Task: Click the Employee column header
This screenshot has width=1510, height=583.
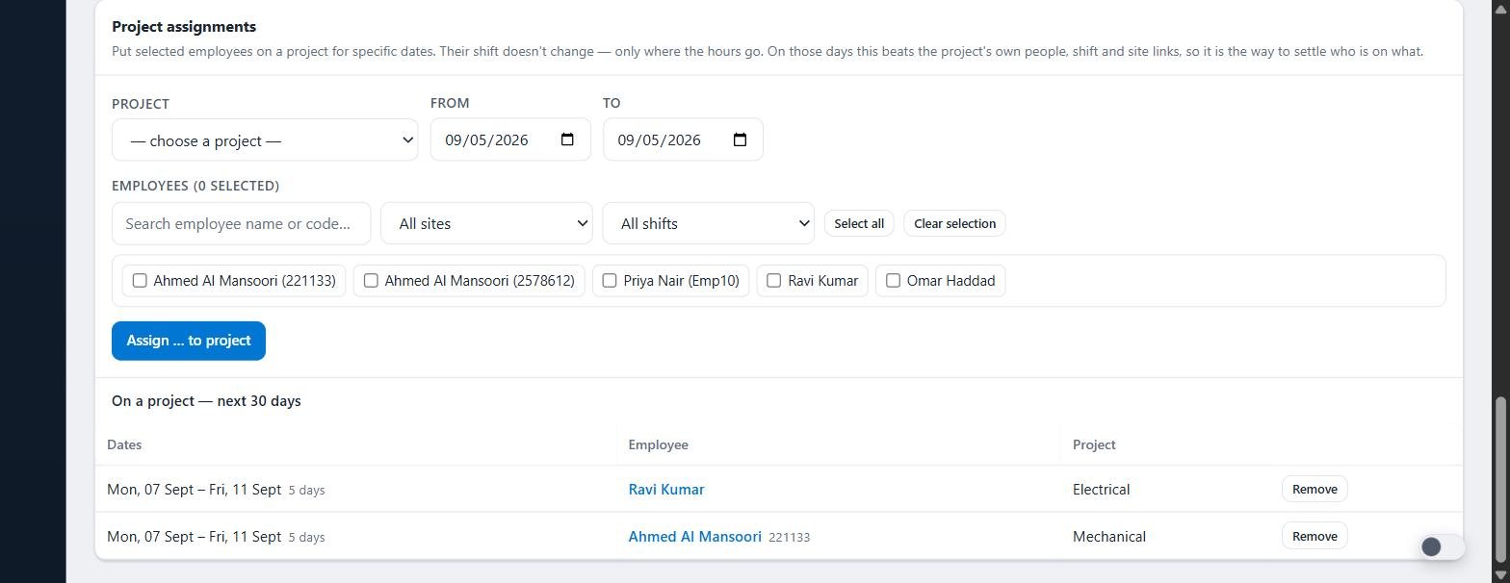Action: 659,444
